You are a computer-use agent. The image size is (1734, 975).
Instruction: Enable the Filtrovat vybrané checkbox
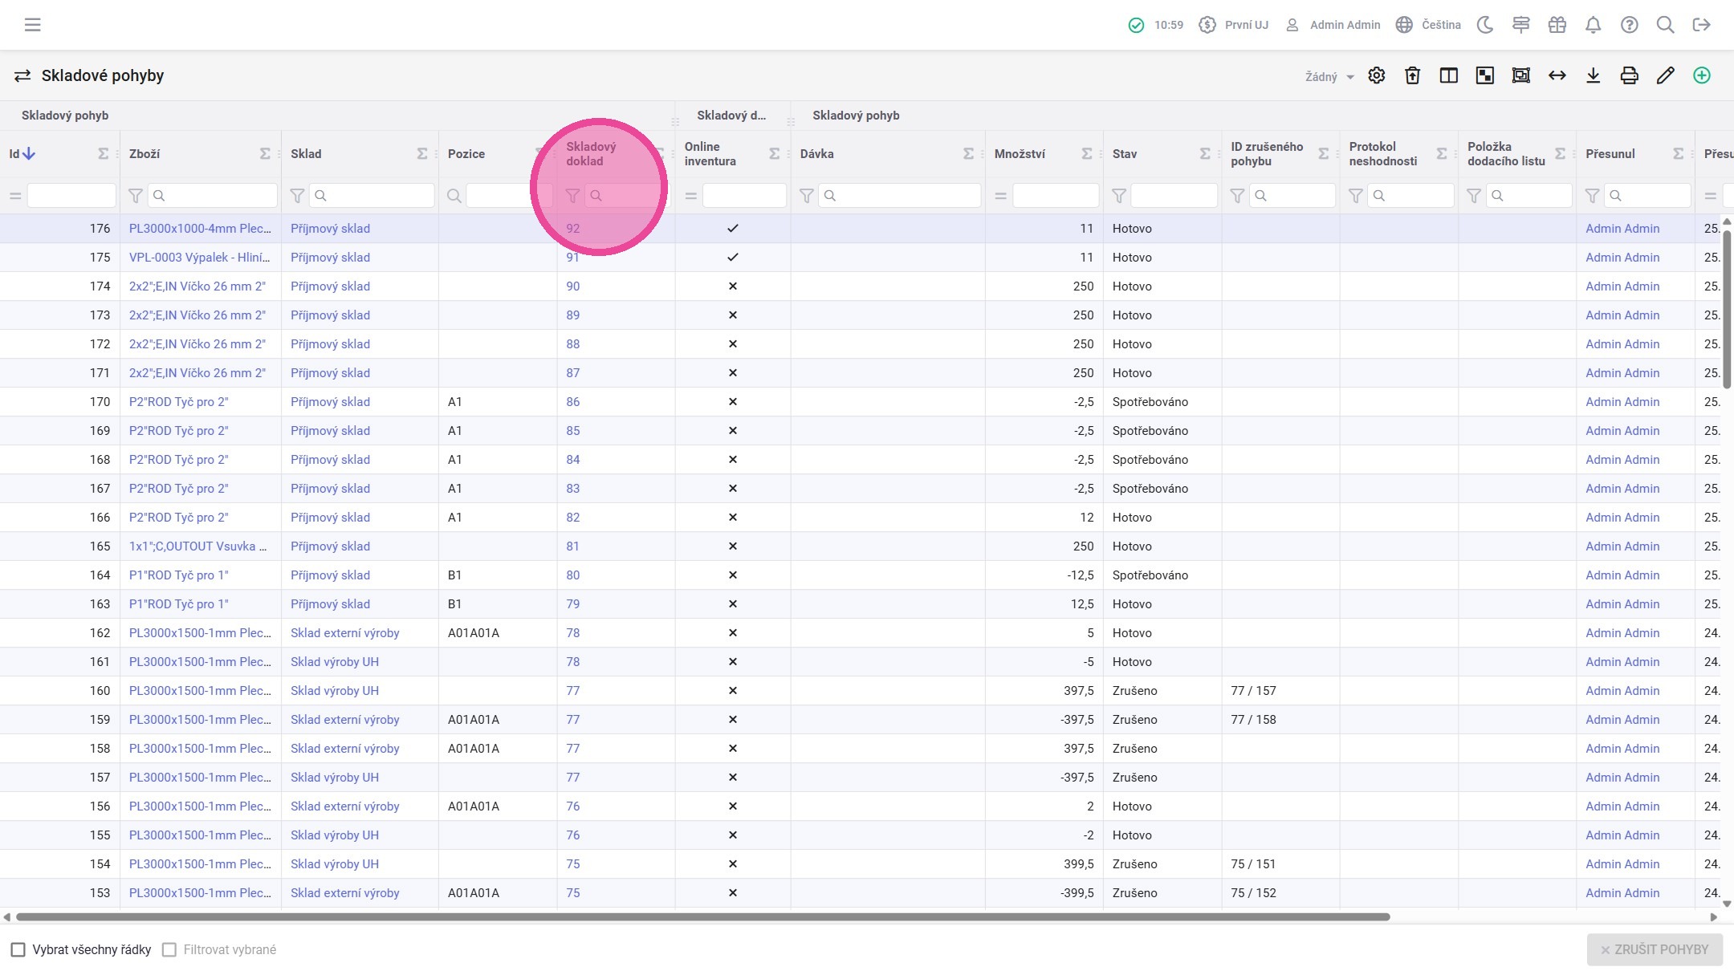169,950
